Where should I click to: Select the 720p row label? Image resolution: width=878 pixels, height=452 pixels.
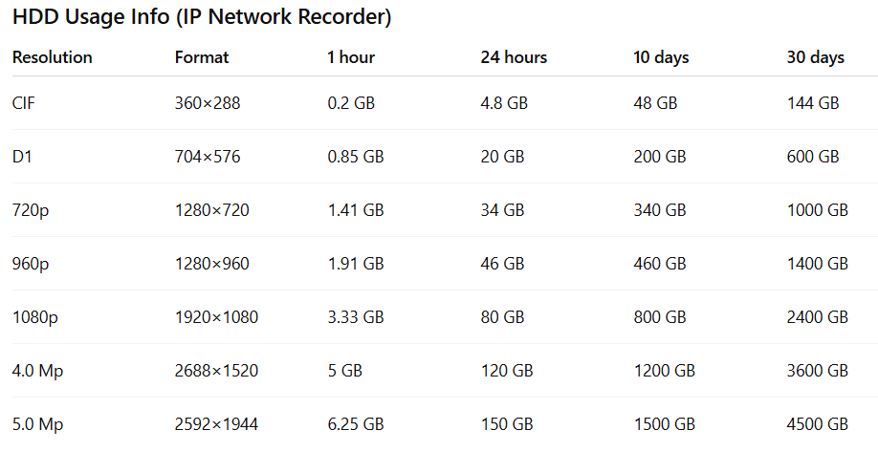(31, 211)
